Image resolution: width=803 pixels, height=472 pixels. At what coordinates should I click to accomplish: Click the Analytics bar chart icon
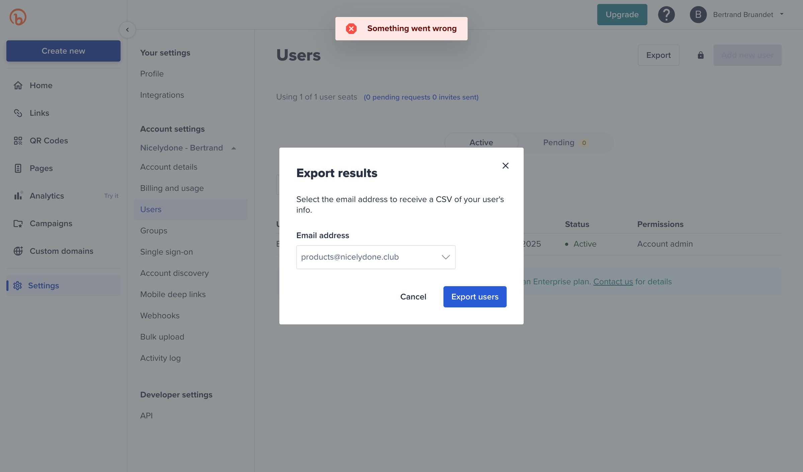(x=18, y=196)
